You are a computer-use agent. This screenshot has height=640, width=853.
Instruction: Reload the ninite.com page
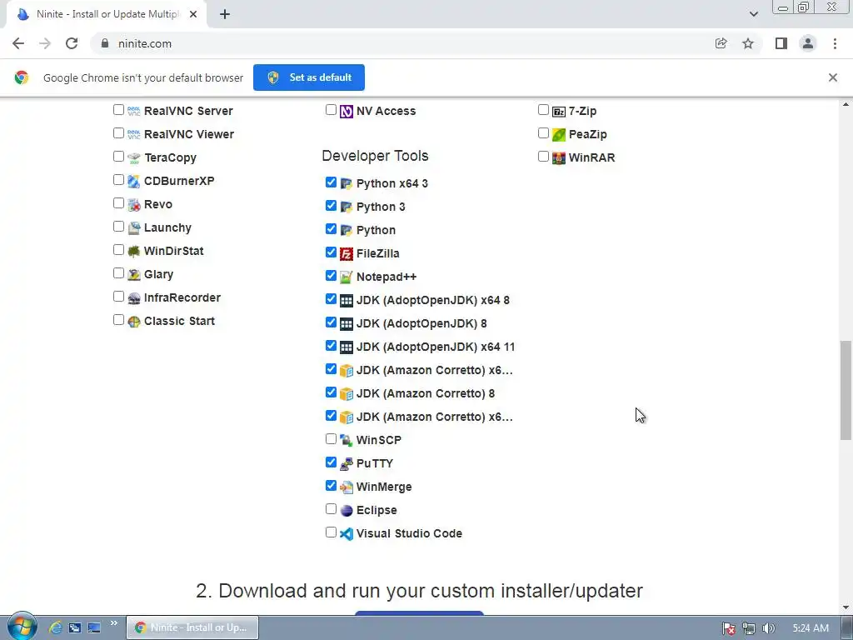click(x=72, y=43)
